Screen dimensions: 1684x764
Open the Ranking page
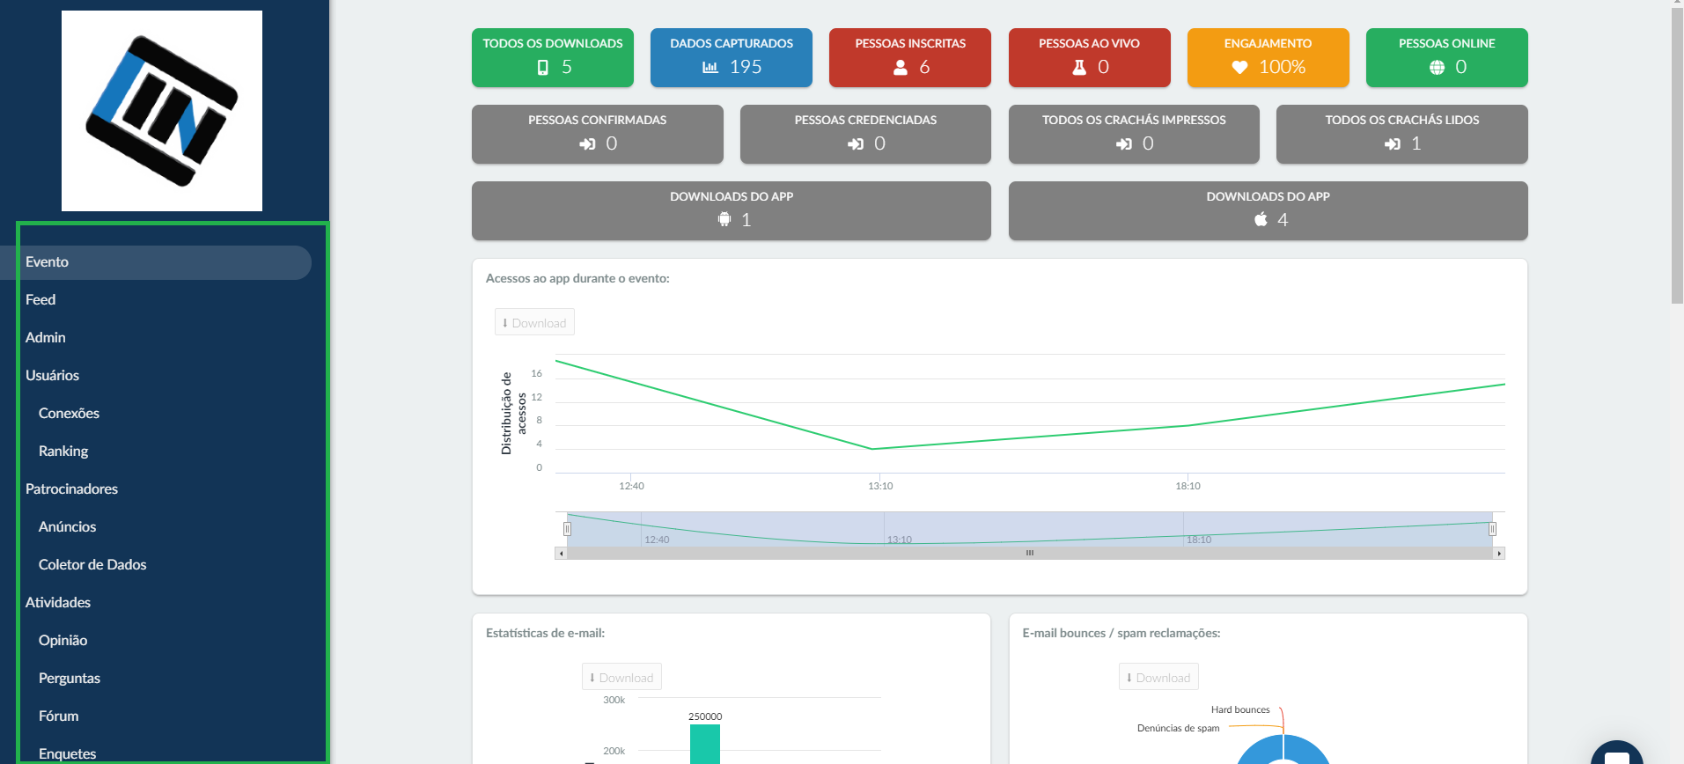[x=63, y=452]
